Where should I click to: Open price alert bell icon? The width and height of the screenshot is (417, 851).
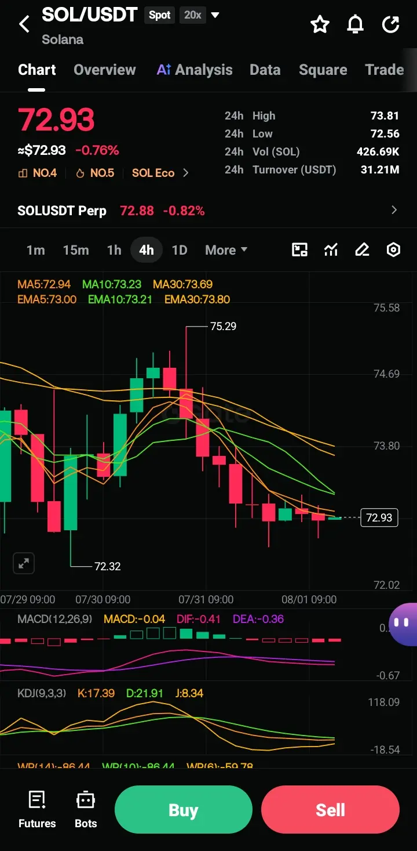click(355, 24)
